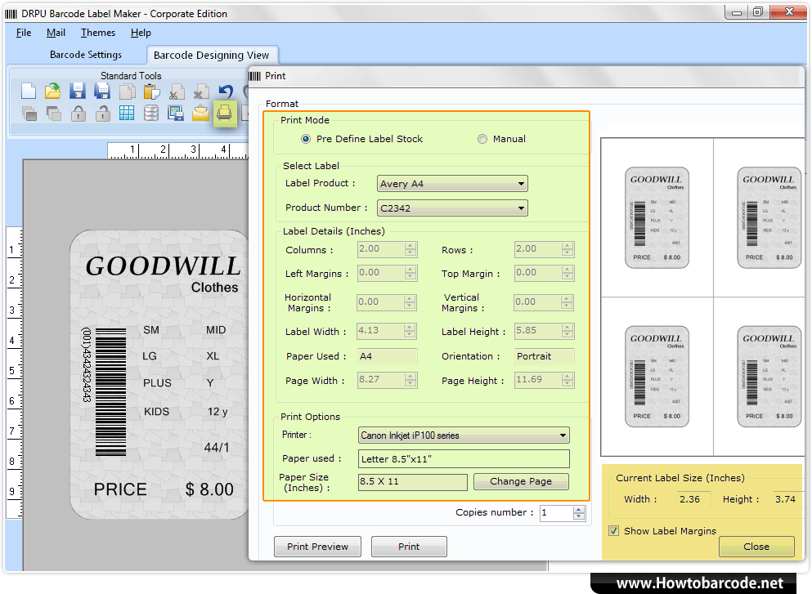Increase Copies number with the stepper
This screenshot has height=594, width=812.
(x=579, y=509)
